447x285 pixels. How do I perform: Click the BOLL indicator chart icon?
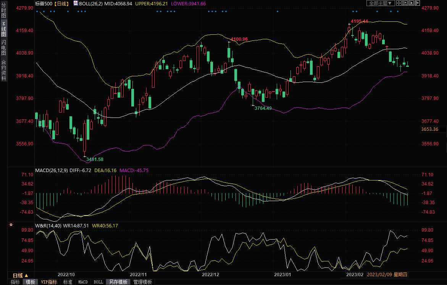coord(76,3)
